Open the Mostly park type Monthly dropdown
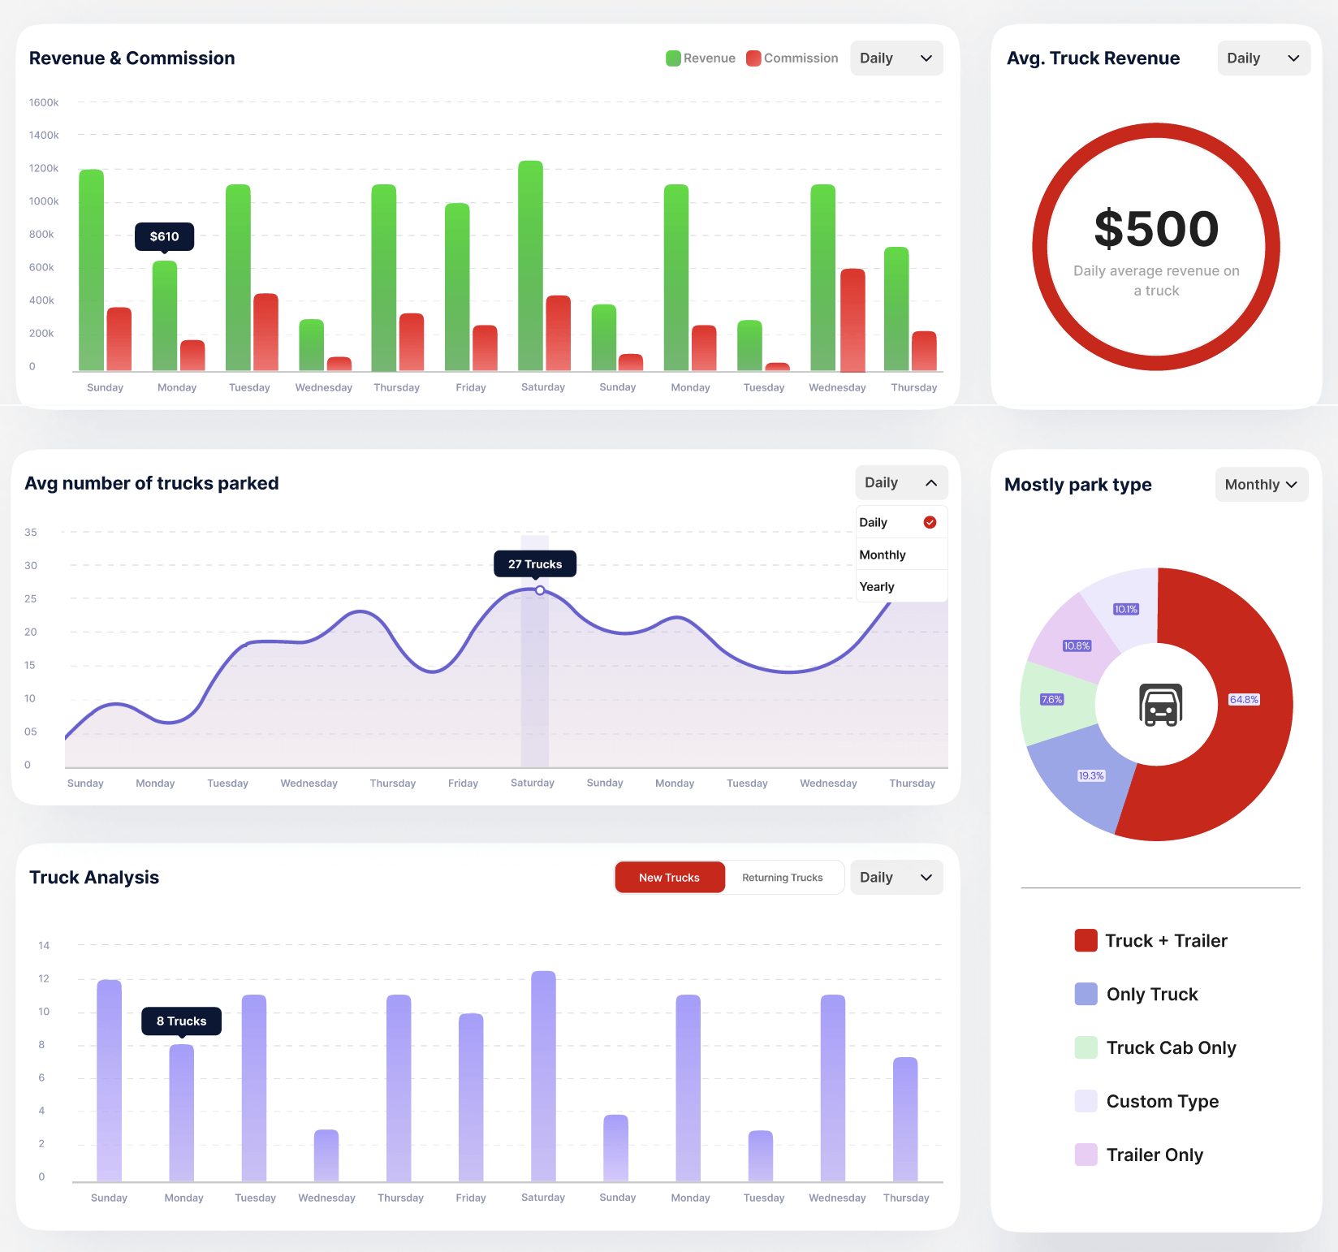Screen dimensions: 1338x1252 (x=1261, y=485)
